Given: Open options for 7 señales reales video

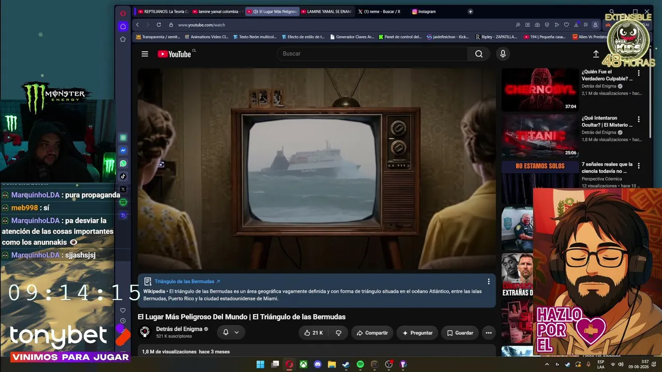Looking at the screenshot, I should tap(639, 166).
